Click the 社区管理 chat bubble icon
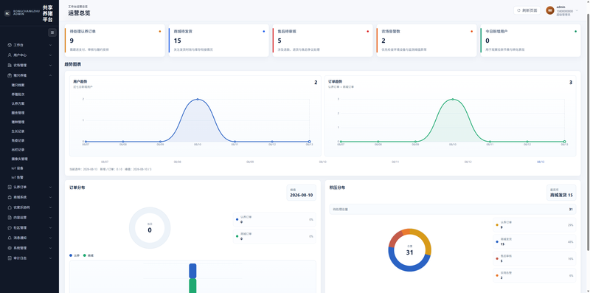Screen dimensions: 590x293 [x=10, y=227]
